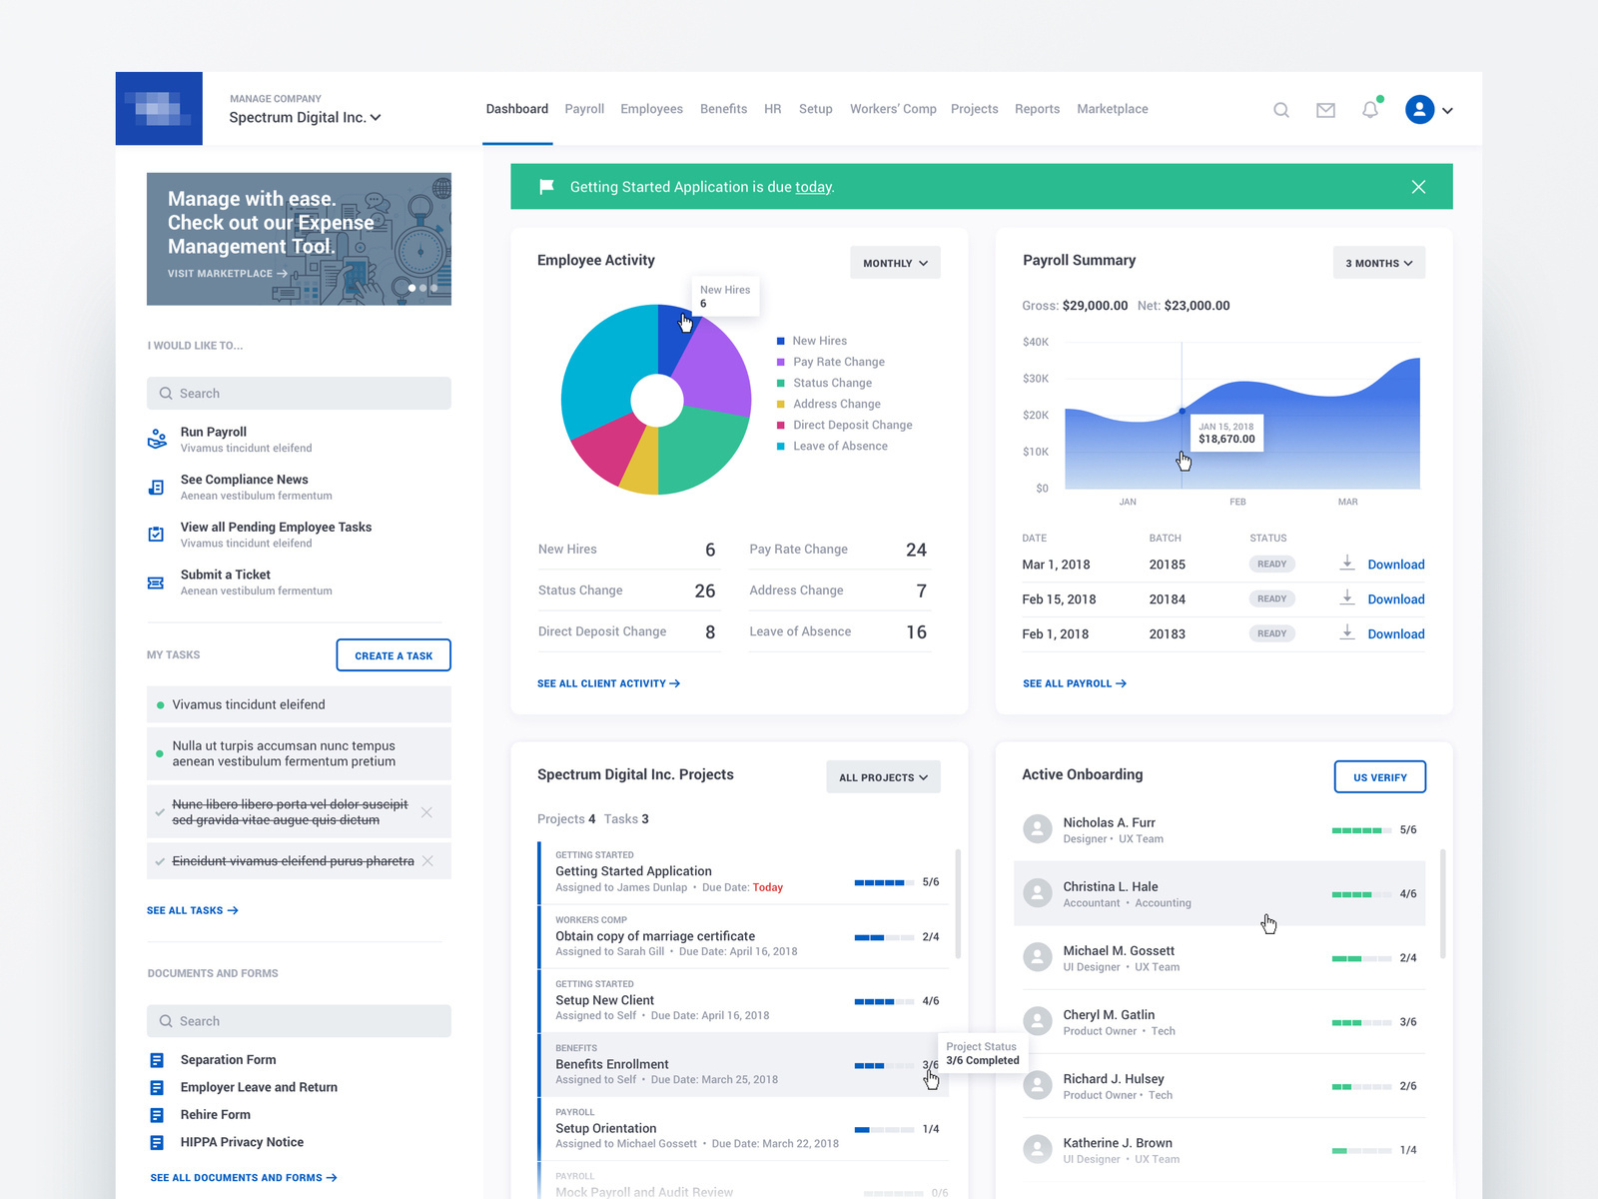Open the Separation Form document icon
The width and height of the screenshot is (1598, 1199).
157,1060
